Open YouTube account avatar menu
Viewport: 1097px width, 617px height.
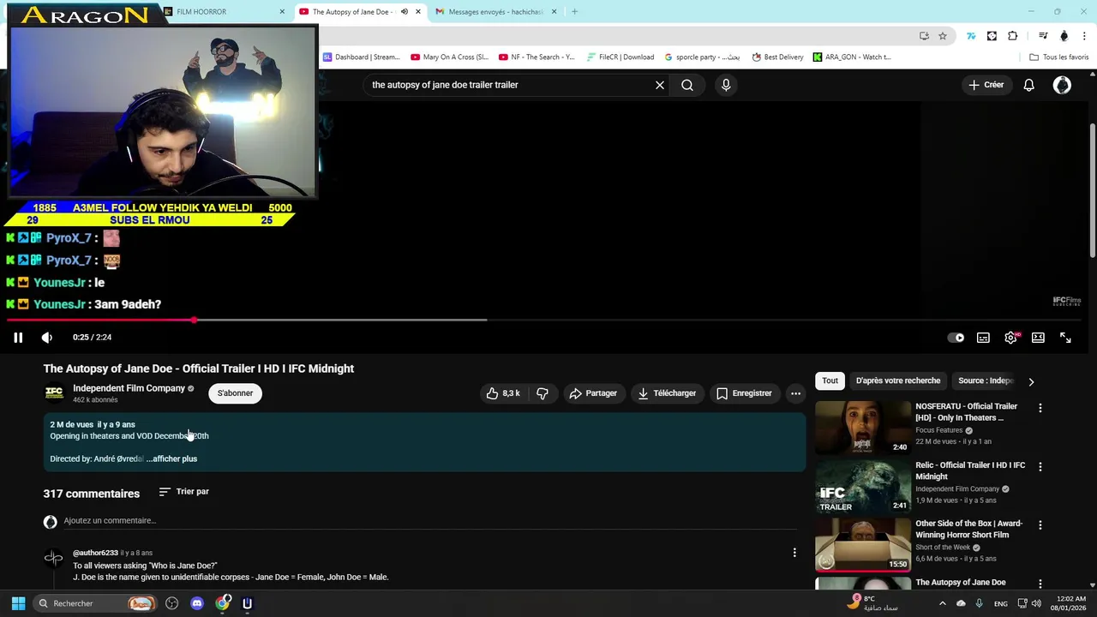tap(1062, 85)
